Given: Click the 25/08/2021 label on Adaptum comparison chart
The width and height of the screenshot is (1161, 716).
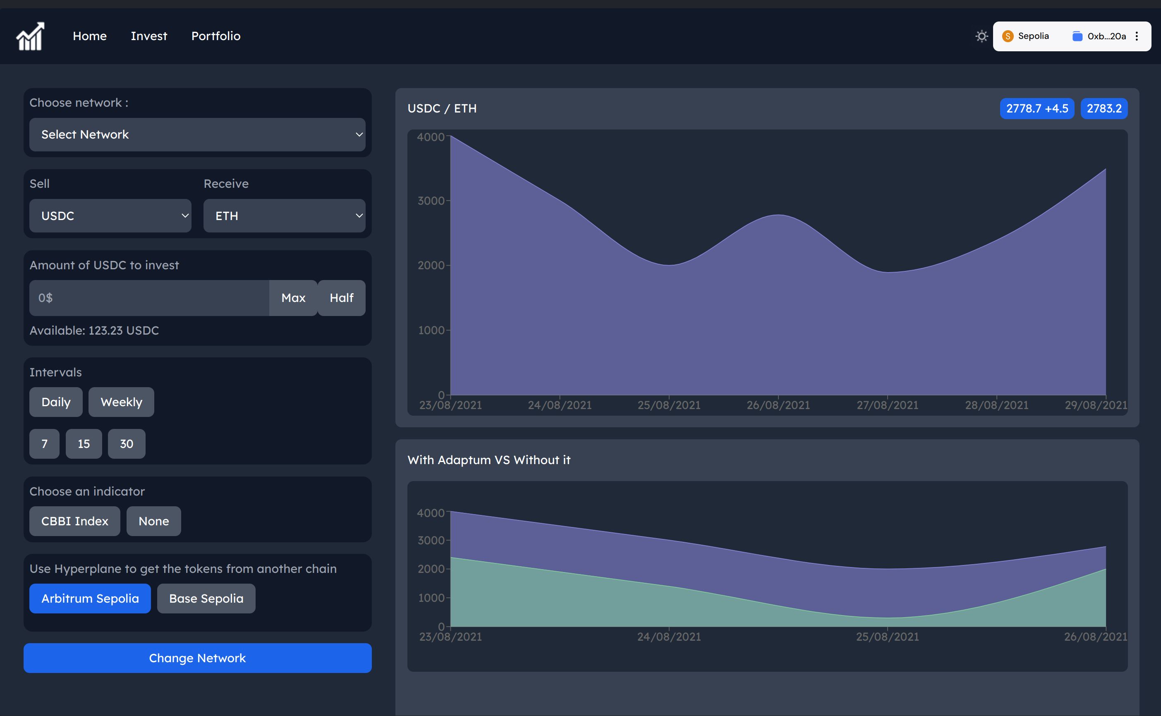Looking at the screenshot, I should [887, 637].
